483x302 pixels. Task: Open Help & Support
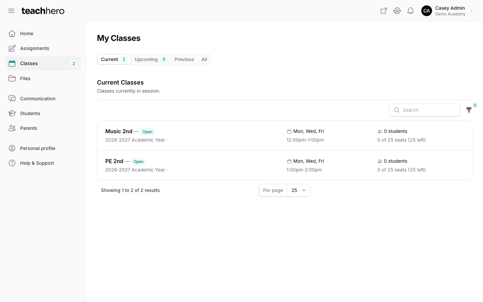click(43, 163)
